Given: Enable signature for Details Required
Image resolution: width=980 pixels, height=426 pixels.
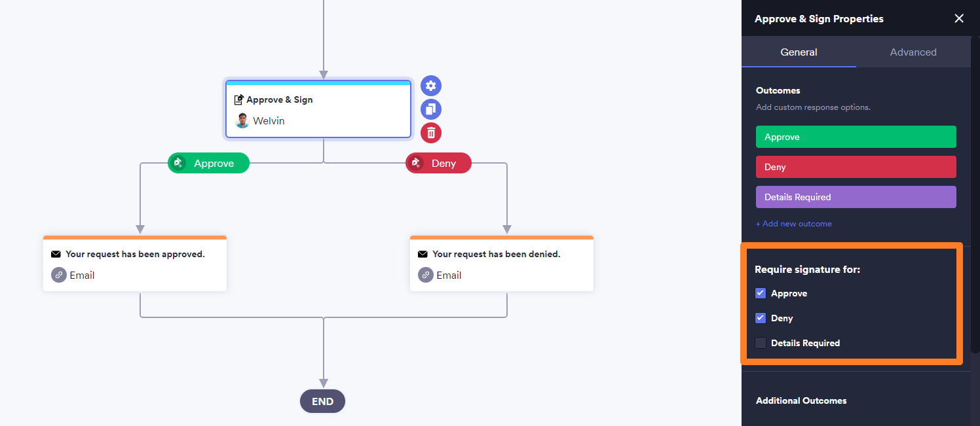Looking at the screenshot, I should pyautogui.click(x=761, y=343).
